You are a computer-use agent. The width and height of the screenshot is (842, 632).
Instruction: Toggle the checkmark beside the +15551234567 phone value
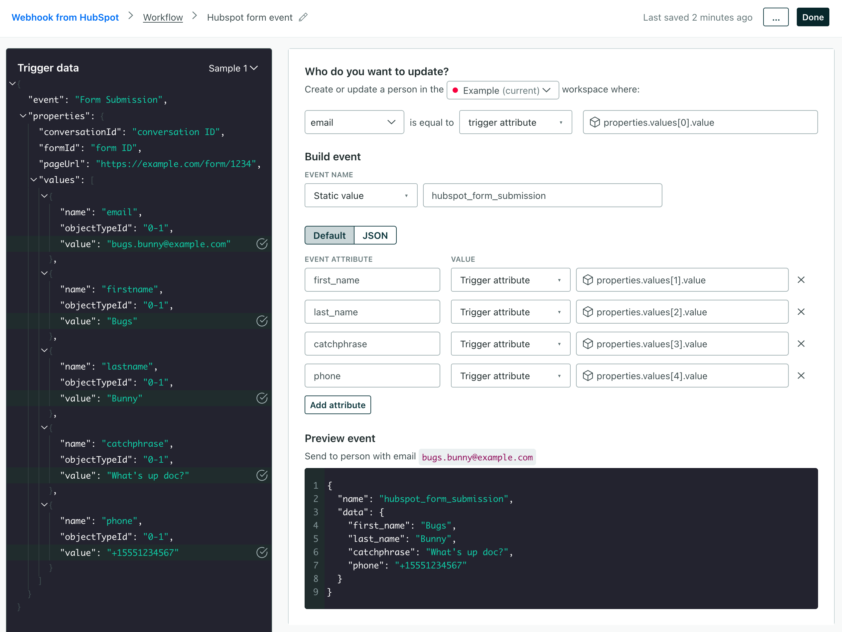coord(262,553)
